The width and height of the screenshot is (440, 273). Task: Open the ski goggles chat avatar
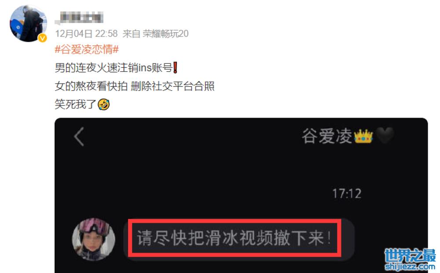93,239
